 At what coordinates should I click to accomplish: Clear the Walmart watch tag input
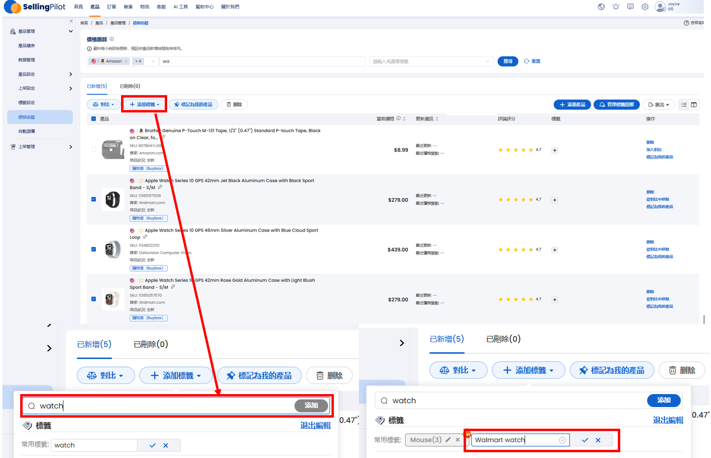click(x=563, y=440)
